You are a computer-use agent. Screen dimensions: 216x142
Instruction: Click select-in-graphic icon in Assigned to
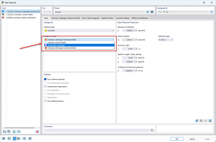click(x=211, y=12)
